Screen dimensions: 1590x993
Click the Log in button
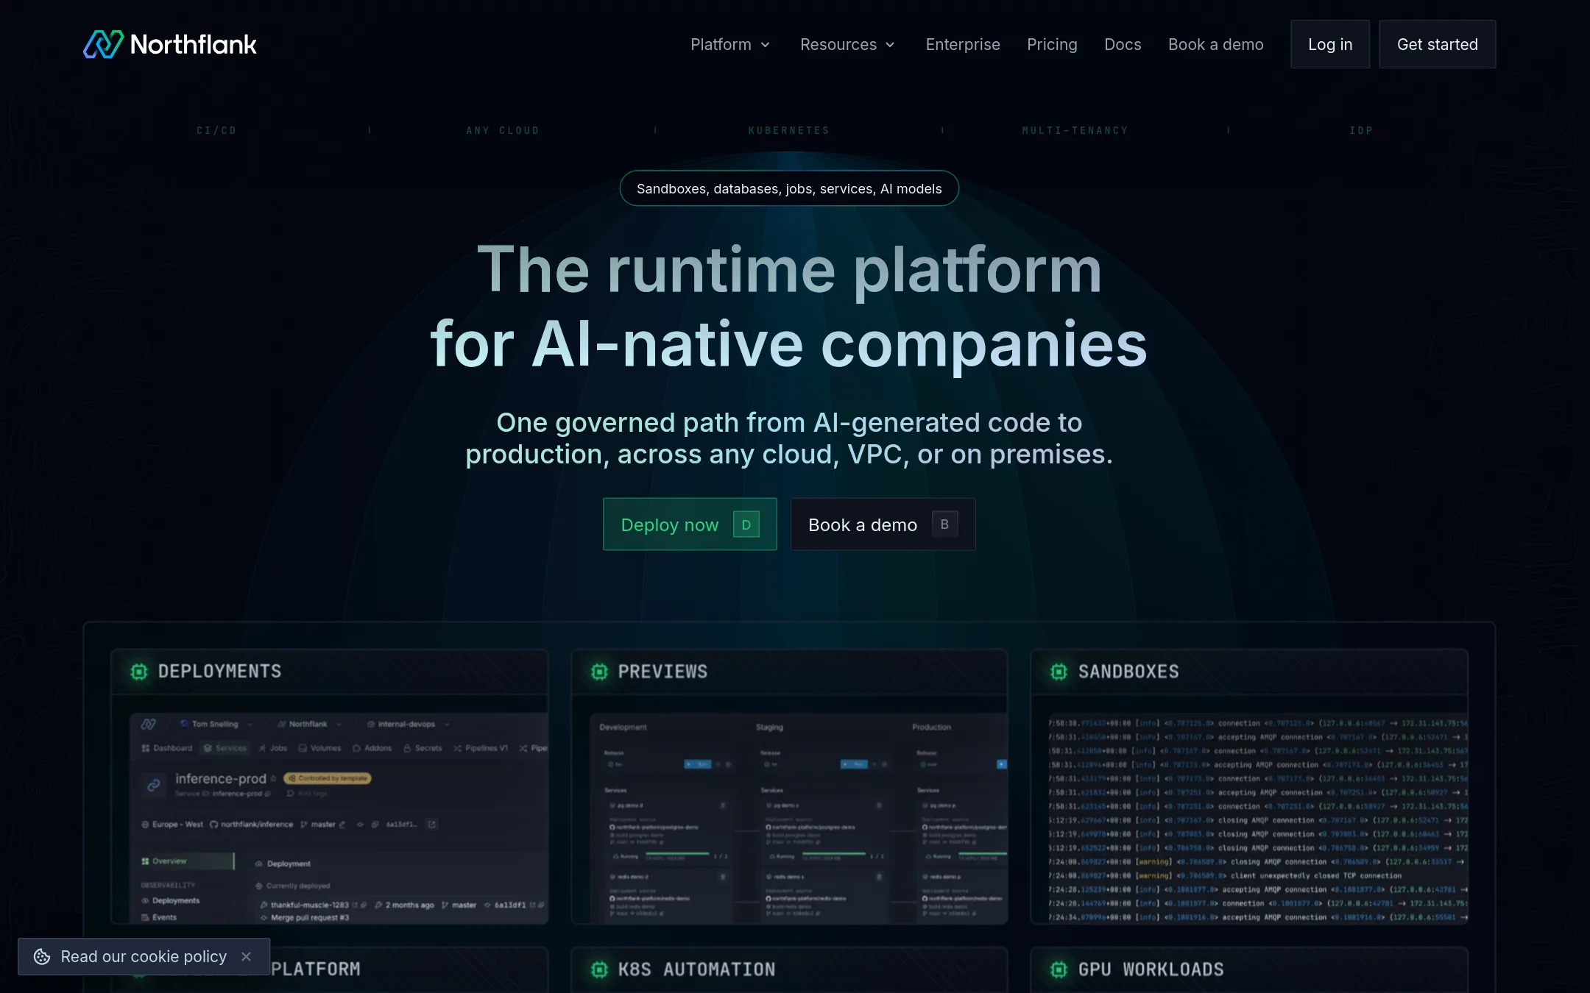(1329, 44)
